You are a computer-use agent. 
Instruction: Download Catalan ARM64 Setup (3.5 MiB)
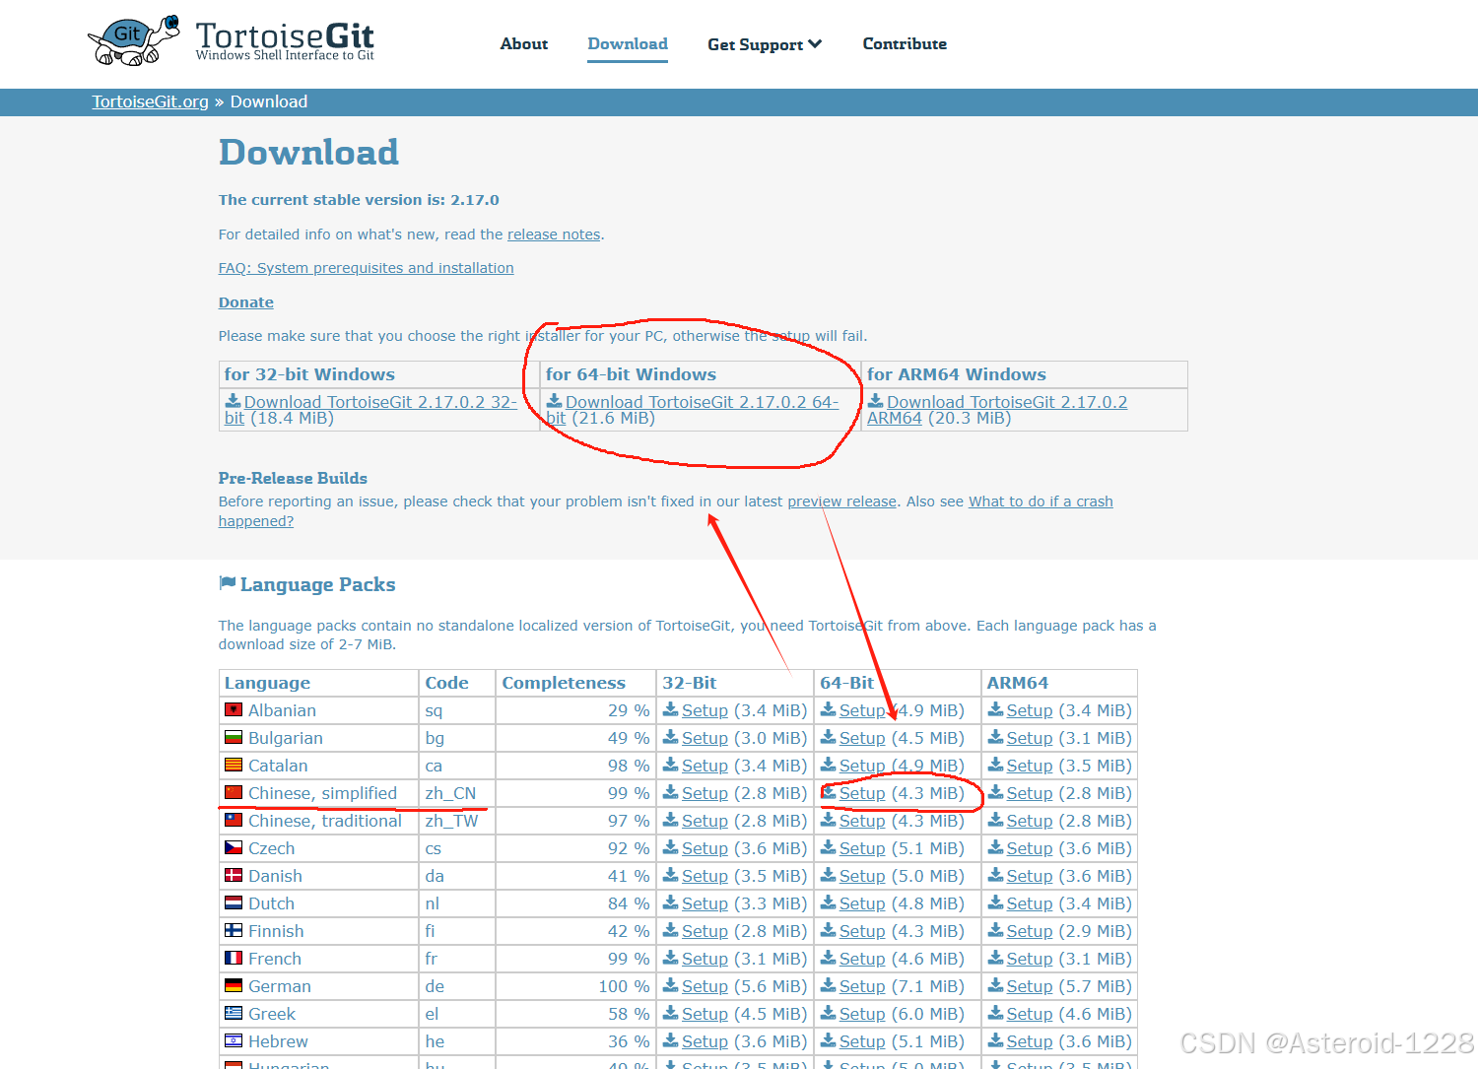point(1030,766)
